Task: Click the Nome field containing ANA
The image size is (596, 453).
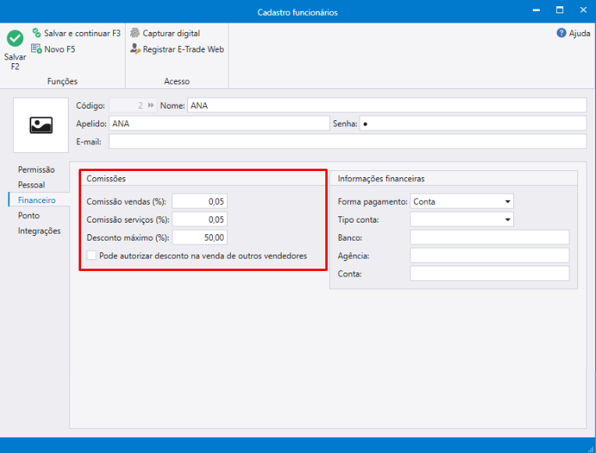Action: point(387,105)
